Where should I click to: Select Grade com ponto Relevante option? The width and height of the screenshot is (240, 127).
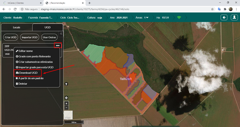coord(33,56)
